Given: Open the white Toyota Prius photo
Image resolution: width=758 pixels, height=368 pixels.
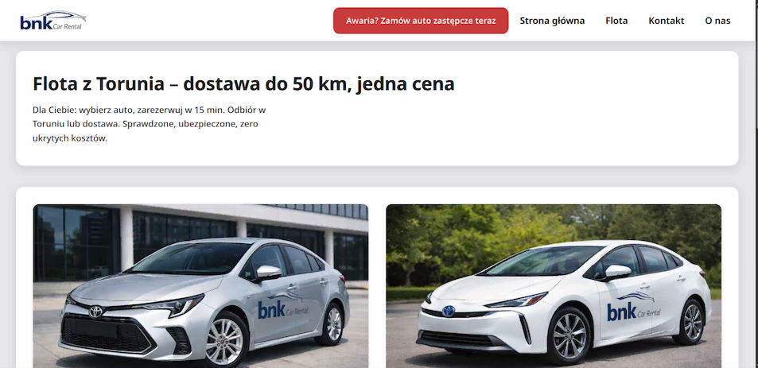Looking at the screenshot, I should click(554, 286).
